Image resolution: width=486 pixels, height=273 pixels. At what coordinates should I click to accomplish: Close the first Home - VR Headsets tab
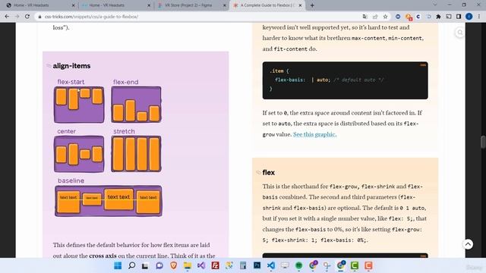point(73,5)
